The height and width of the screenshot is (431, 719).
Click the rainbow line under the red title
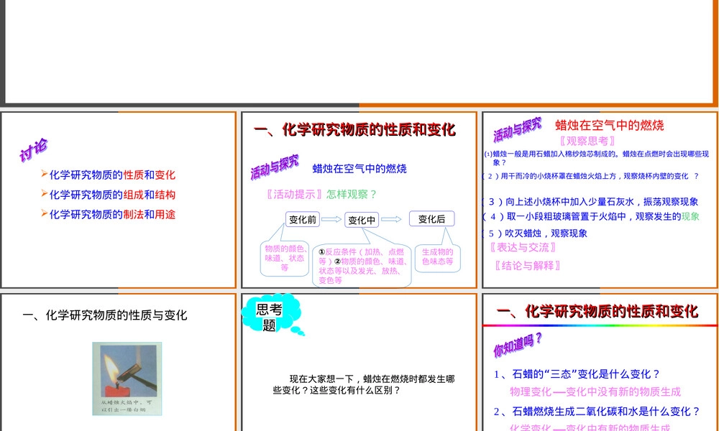coord(600,325)
